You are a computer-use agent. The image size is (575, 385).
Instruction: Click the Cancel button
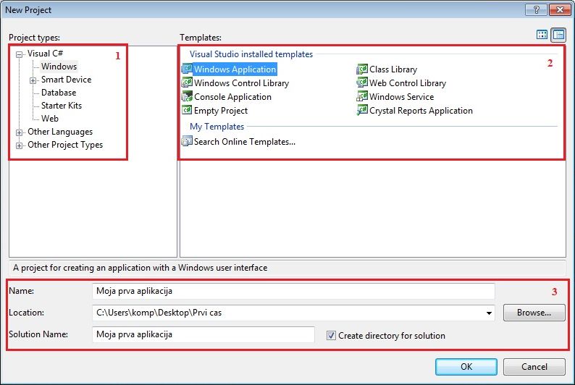(534, 367)
